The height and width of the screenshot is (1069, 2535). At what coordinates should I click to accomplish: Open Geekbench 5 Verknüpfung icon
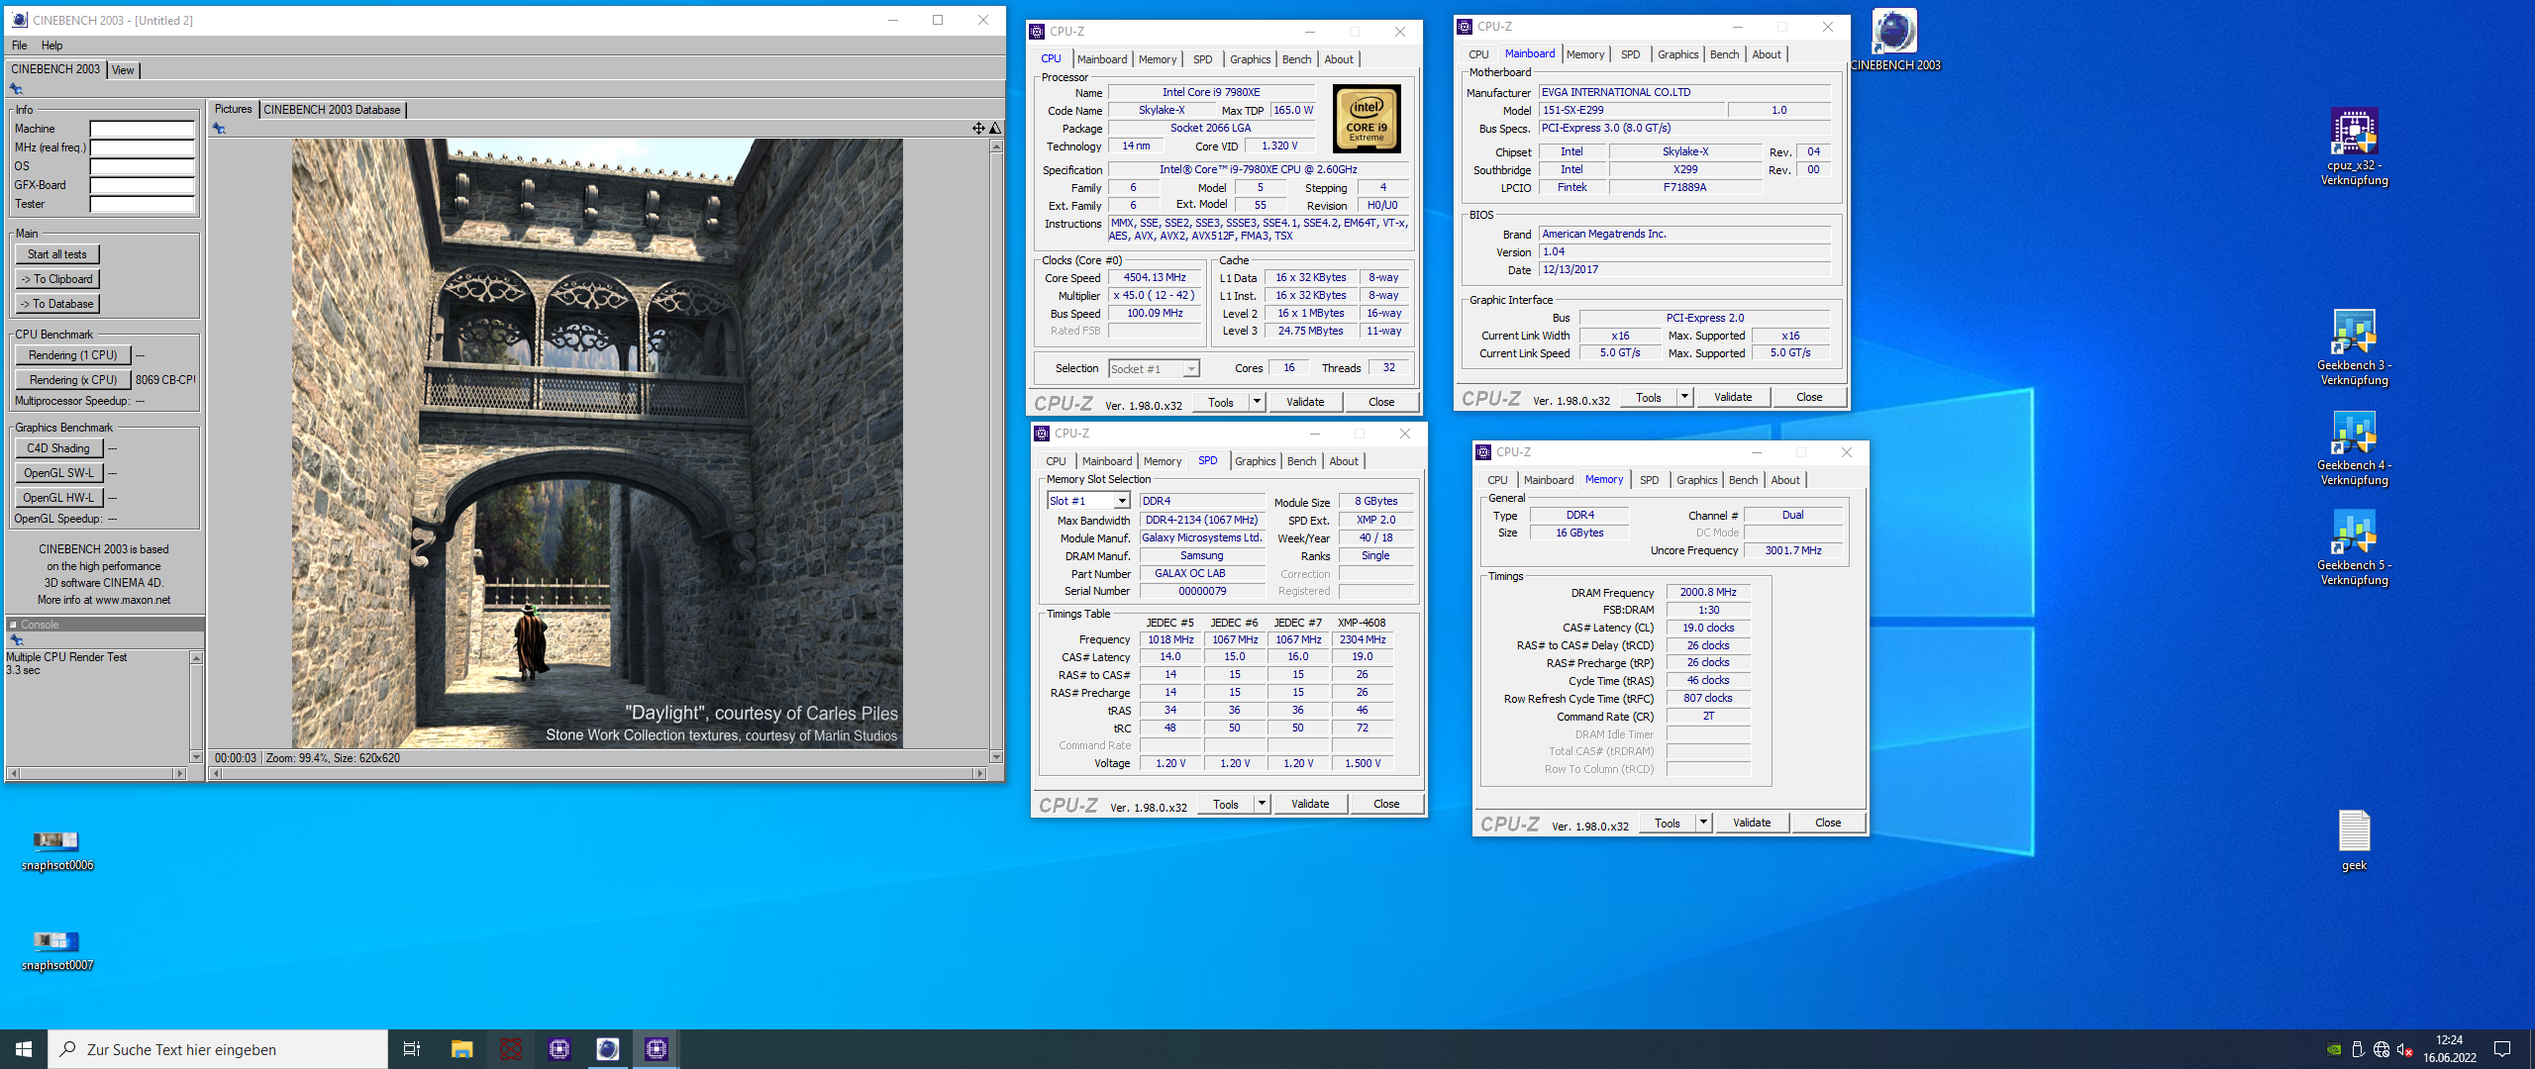coord(2354,546)
